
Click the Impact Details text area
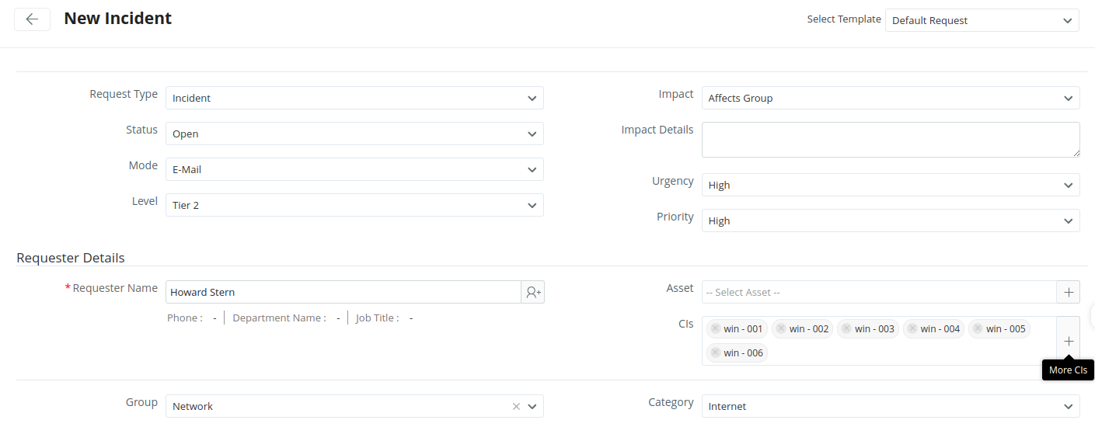point(890,140)
